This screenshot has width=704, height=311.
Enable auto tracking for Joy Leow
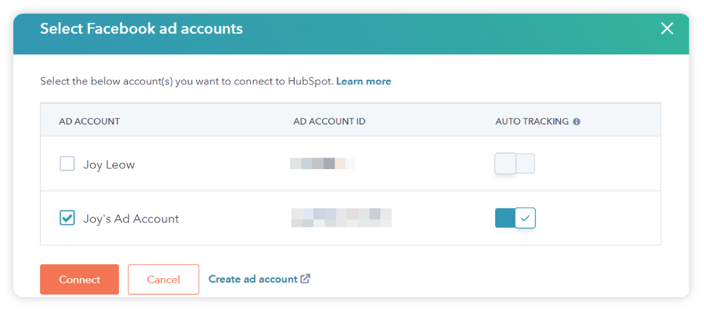tap(515, 163)
